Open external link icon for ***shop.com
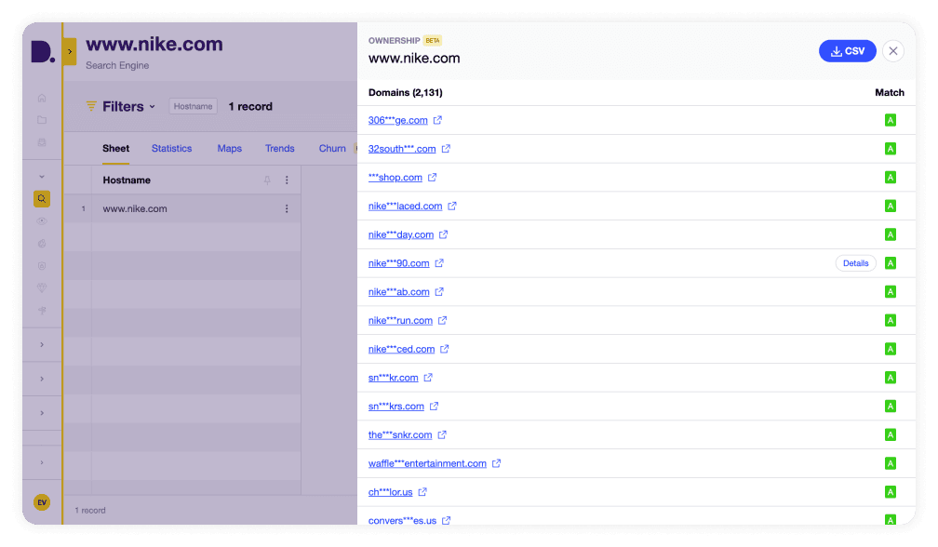Image resolution: width=938 pixels, height=547 pixels. pos(433,178)
